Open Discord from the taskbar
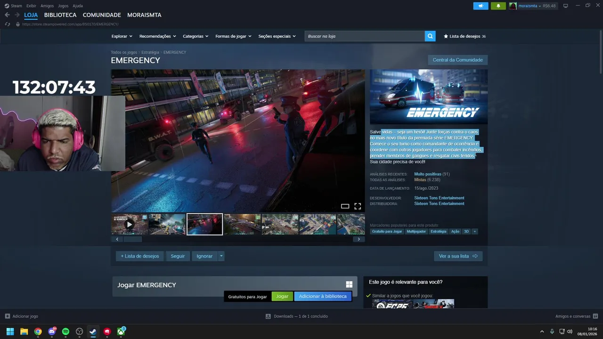Screen dimensions: 603x339 pos(52,331)
